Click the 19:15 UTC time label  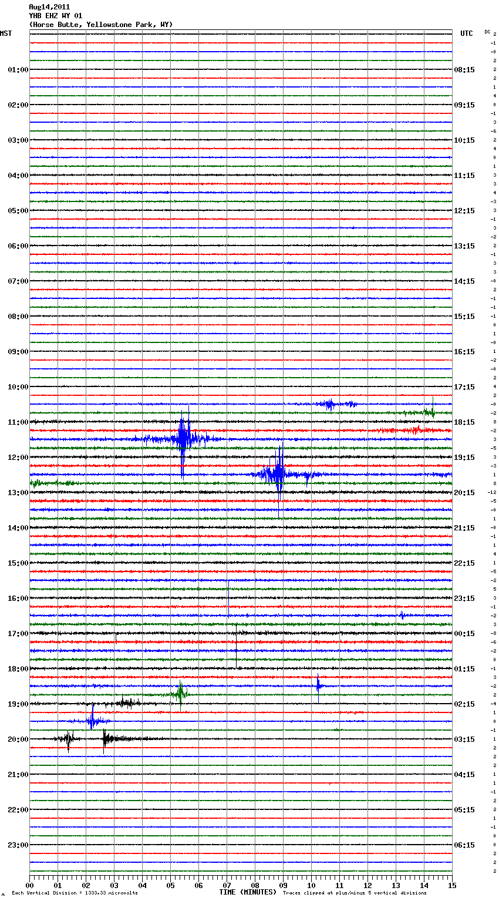pyautogui.click(x=464, y=458)
